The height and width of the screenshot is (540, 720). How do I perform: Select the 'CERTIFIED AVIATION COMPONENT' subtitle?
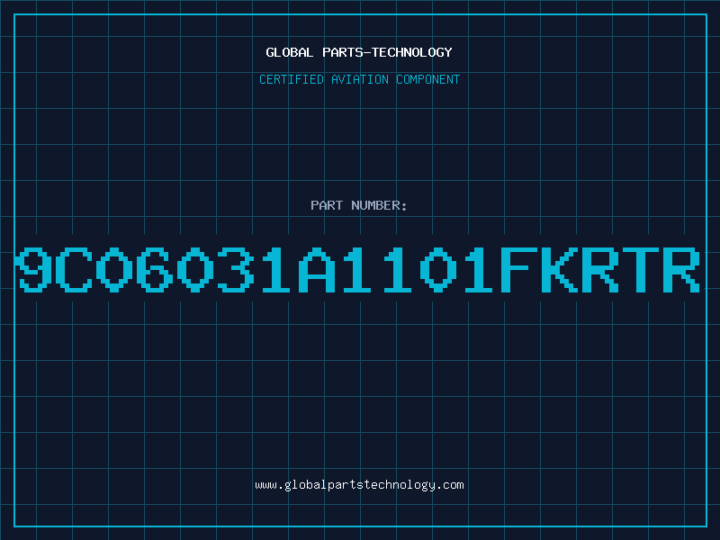pos(359,79)
